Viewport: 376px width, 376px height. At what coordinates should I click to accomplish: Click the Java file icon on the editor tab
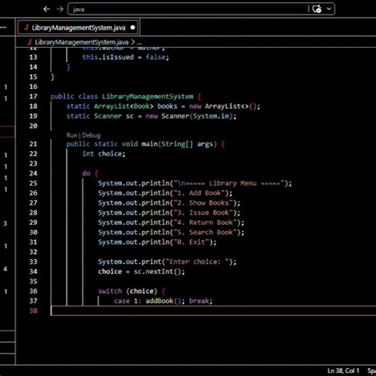pos(26,27)
